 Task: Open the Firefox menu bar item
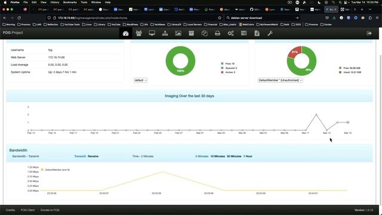tap(15, 2)
